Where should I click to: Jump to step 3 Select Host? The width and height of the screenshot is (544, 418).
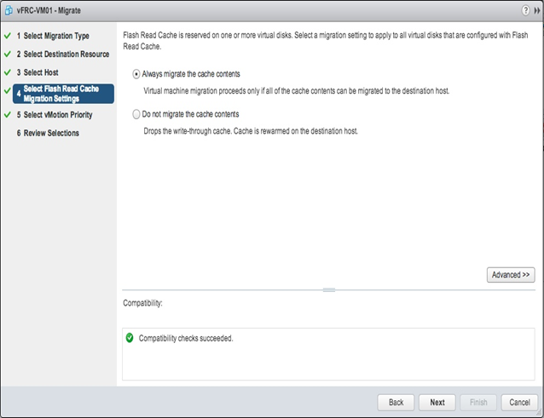38,72
